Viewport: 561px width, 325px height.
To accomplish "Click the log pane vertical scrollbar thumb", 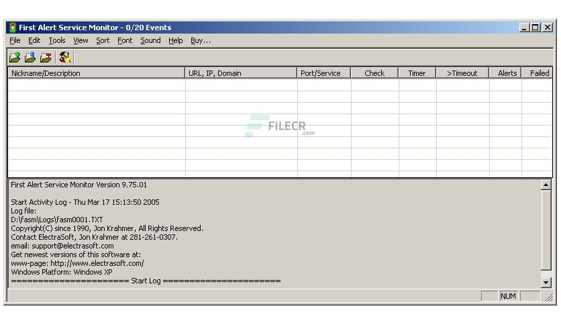I will pyautogui.click(x=546, y=230).
